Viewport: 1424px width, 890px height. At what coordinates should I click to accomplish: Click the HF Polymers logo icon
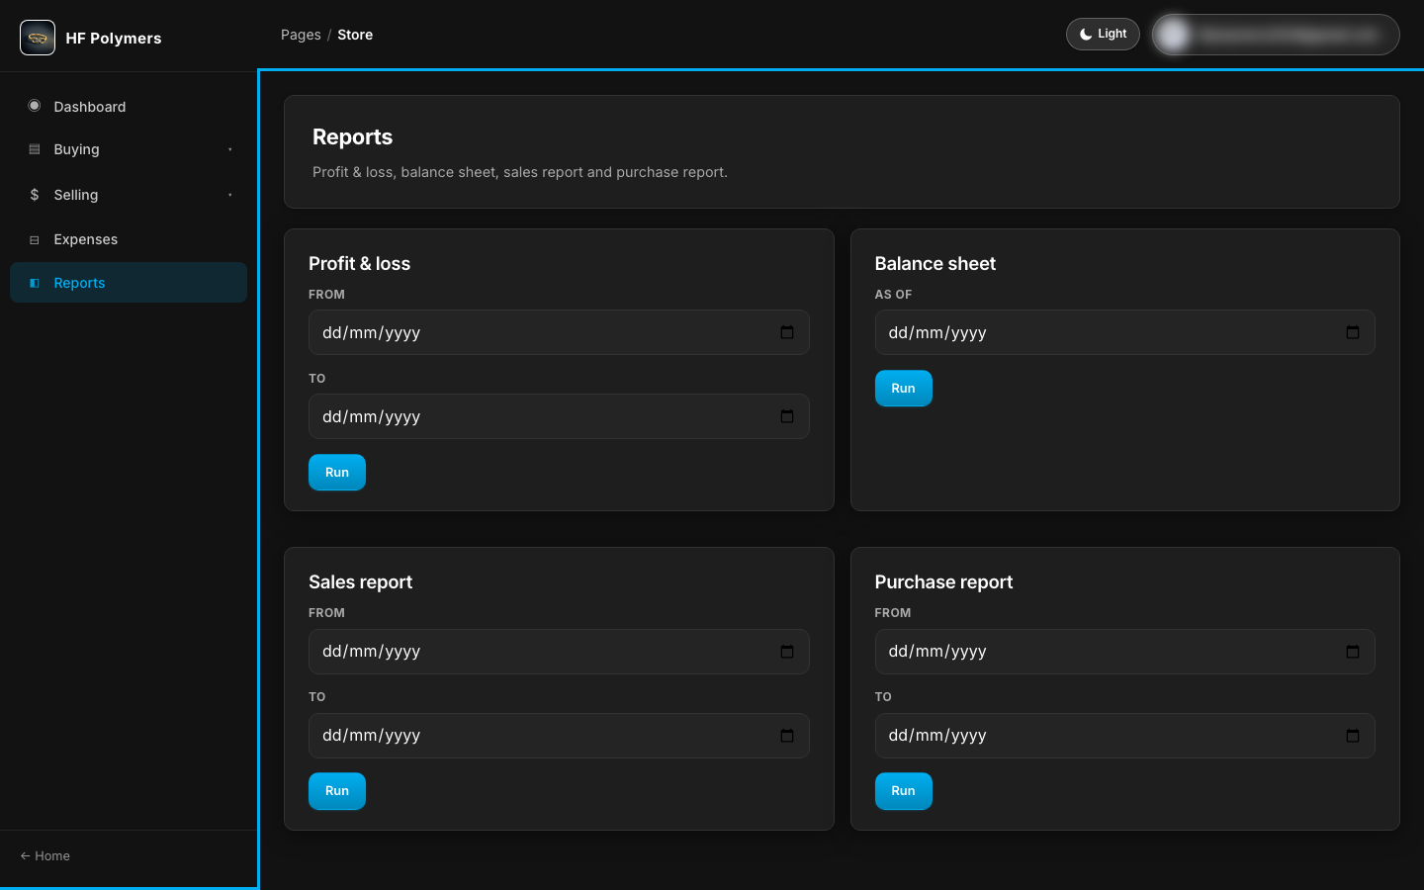(38, 38)
